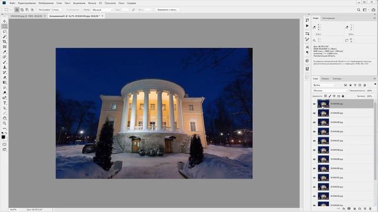Open the Файл menu
This screenshot has width=378, height=212.
(12, 3)
